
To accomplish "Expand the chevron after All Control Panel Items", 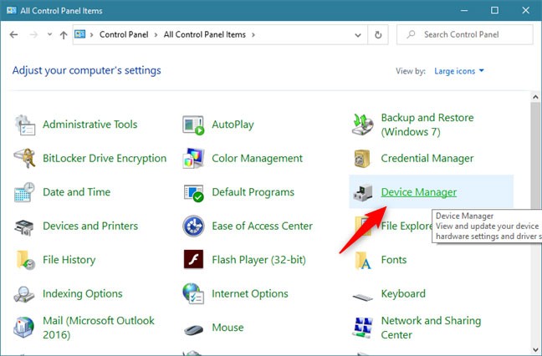I will click(253, 35).
